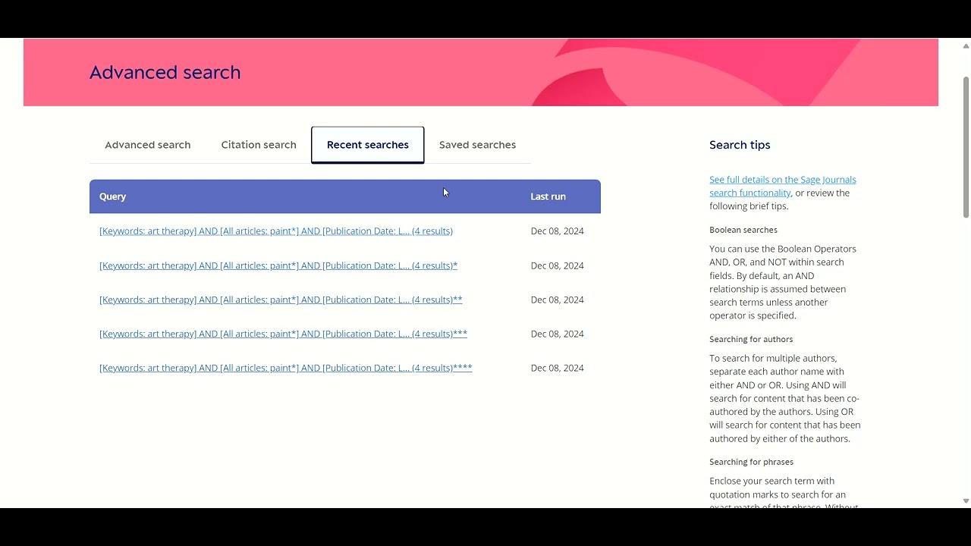
Task: Click the Dec 08, 2024 date in the four-asterisk query row
Action: pos(557,368)
